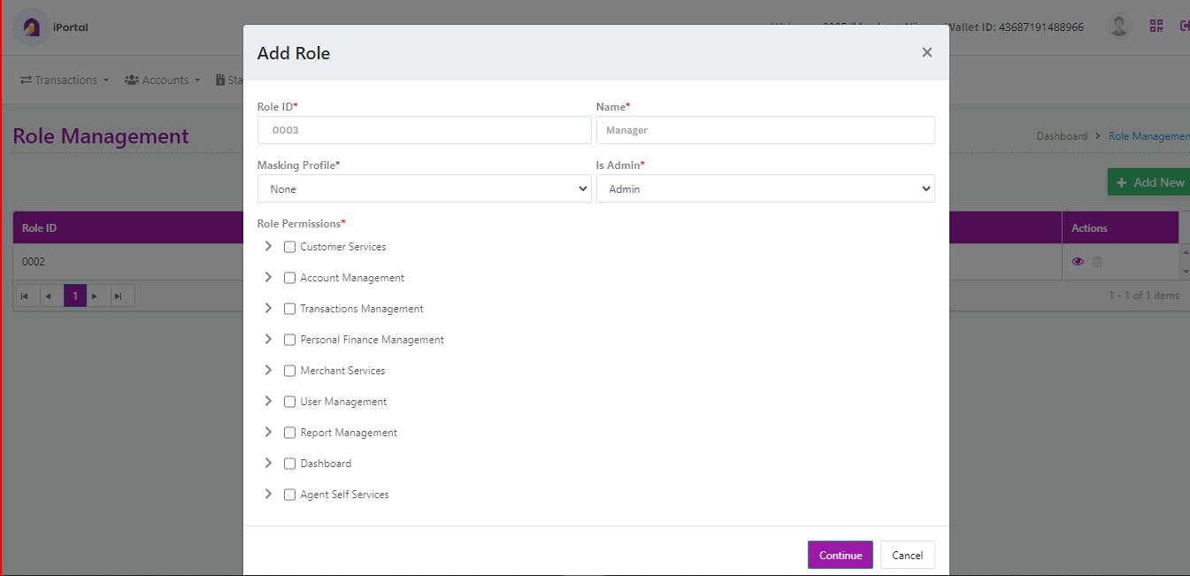Expand the Report Management permission node
1190x576 pixels.
(x=268, y=433)
